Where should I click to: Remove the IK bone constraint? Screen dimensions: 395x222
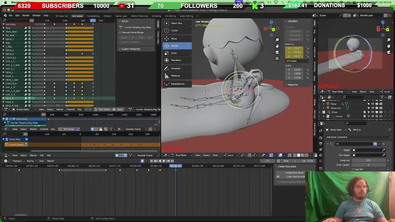pos(384,144)
